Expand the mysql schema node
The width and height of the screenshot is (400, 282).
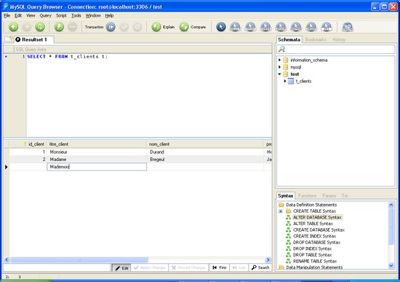[279, 67]
